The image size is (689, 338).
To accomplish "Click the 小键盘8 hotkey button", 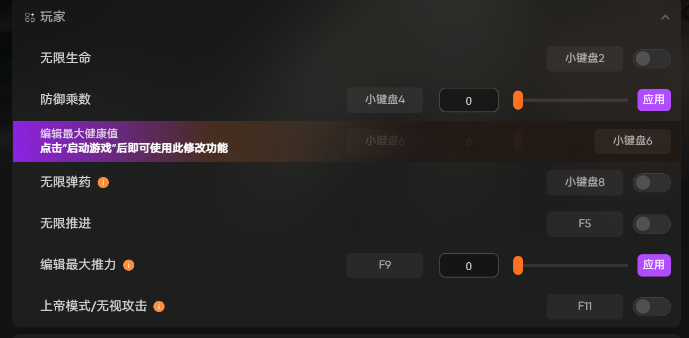I will point(584,183).
